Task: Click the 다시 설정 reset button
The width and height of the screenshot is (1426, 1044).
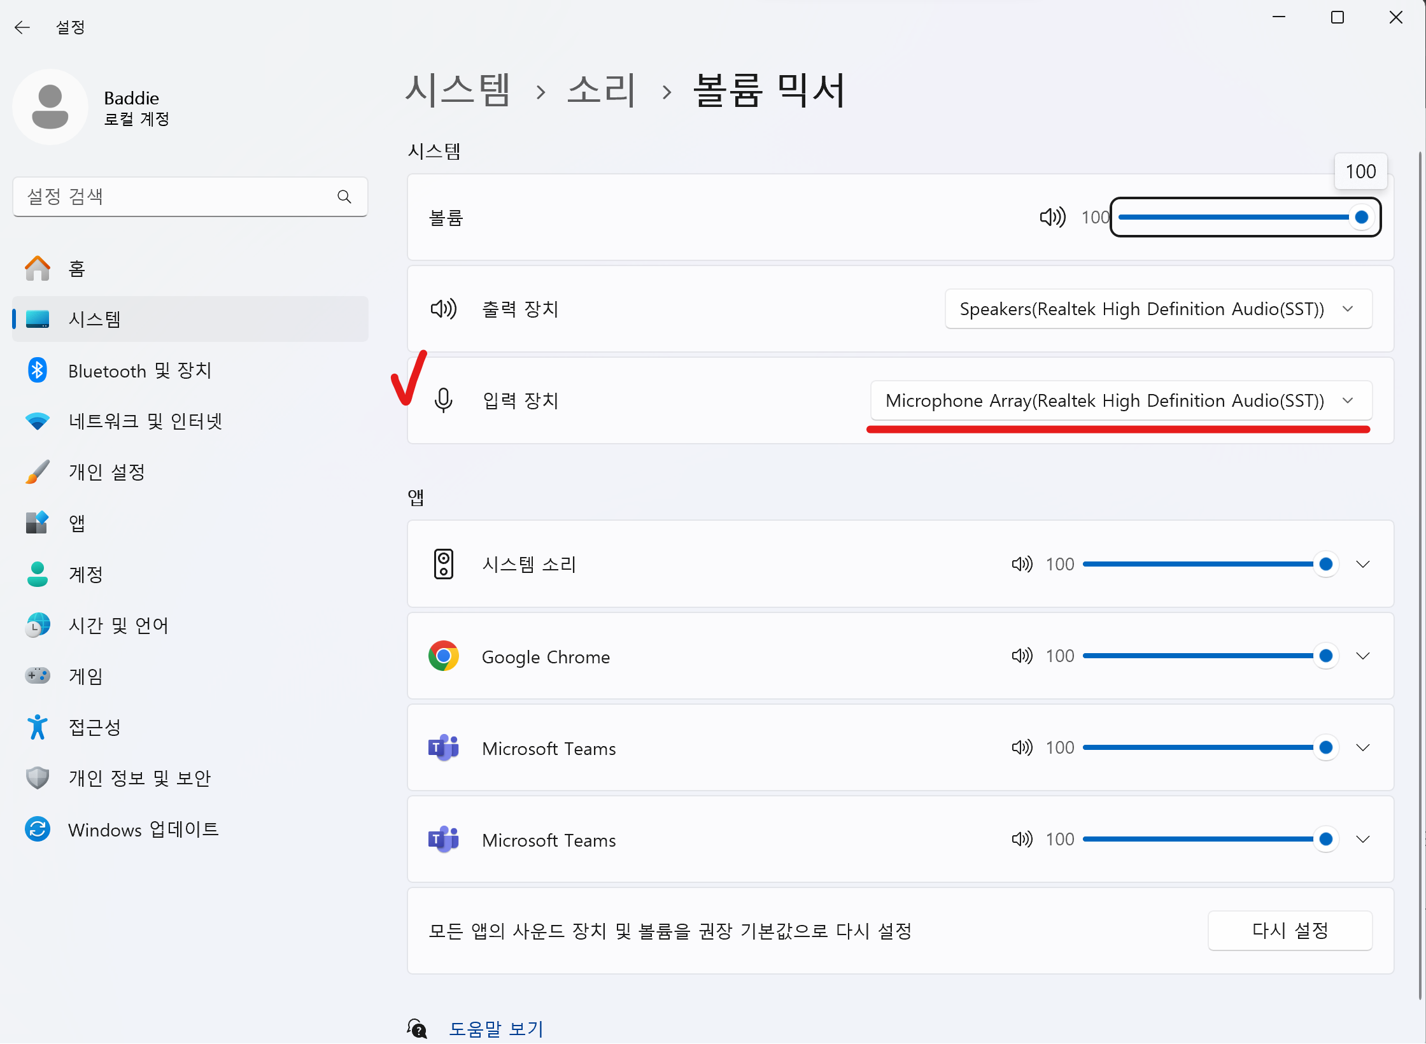Action: pos(1289,931)
